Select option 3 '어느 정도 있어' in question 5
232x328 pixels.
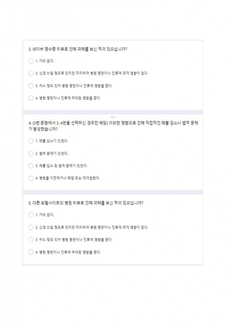tap(31, 240)
